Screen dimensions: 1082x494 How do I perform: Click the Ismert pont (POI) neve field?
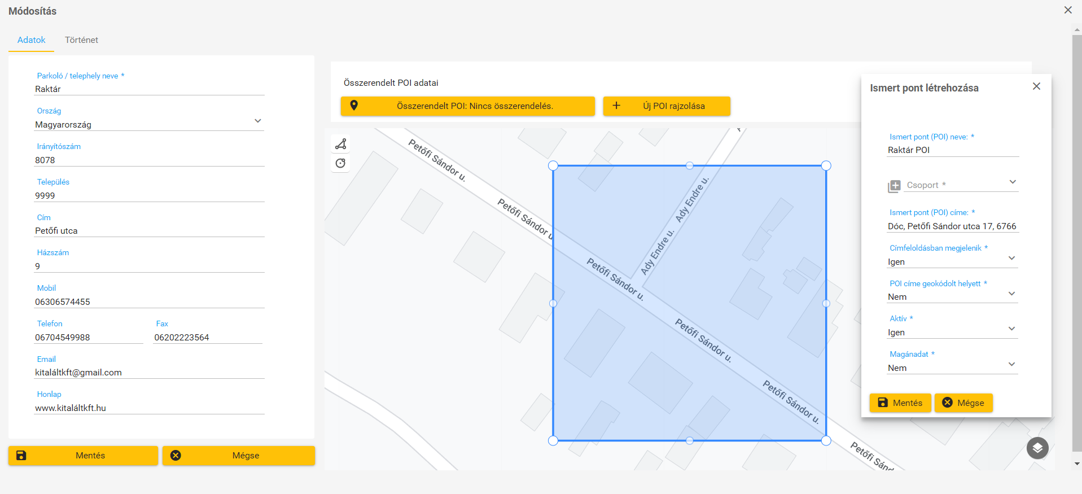952,150
